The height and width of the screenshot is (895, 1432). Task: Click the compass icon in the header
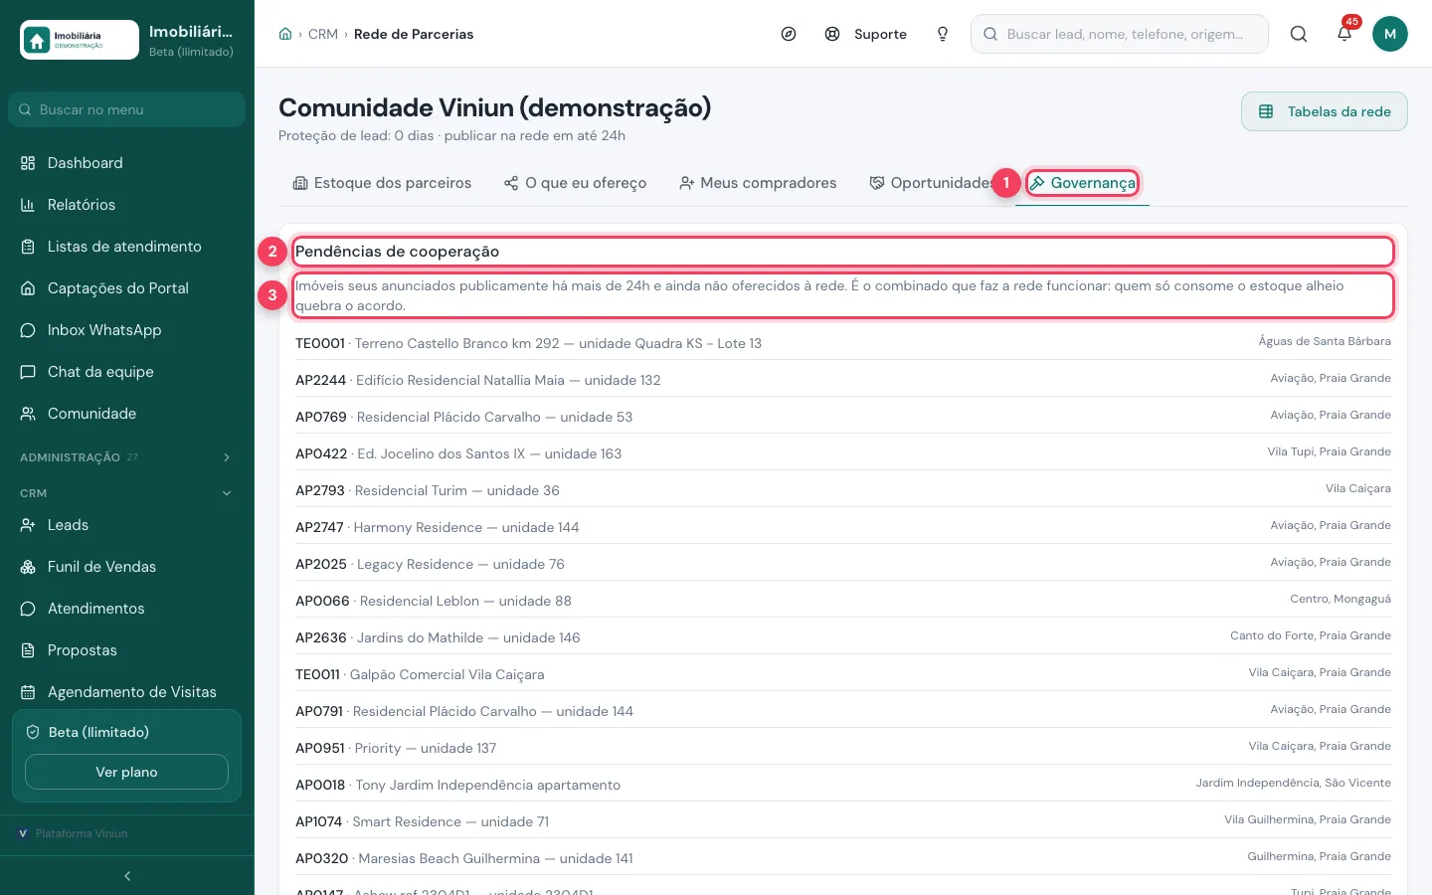[789, 34]
